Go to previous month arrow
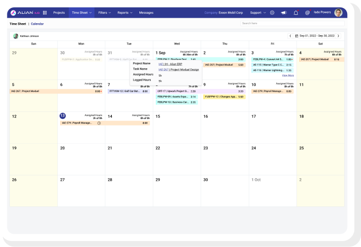Screen dimensions: 361x247 290,36
